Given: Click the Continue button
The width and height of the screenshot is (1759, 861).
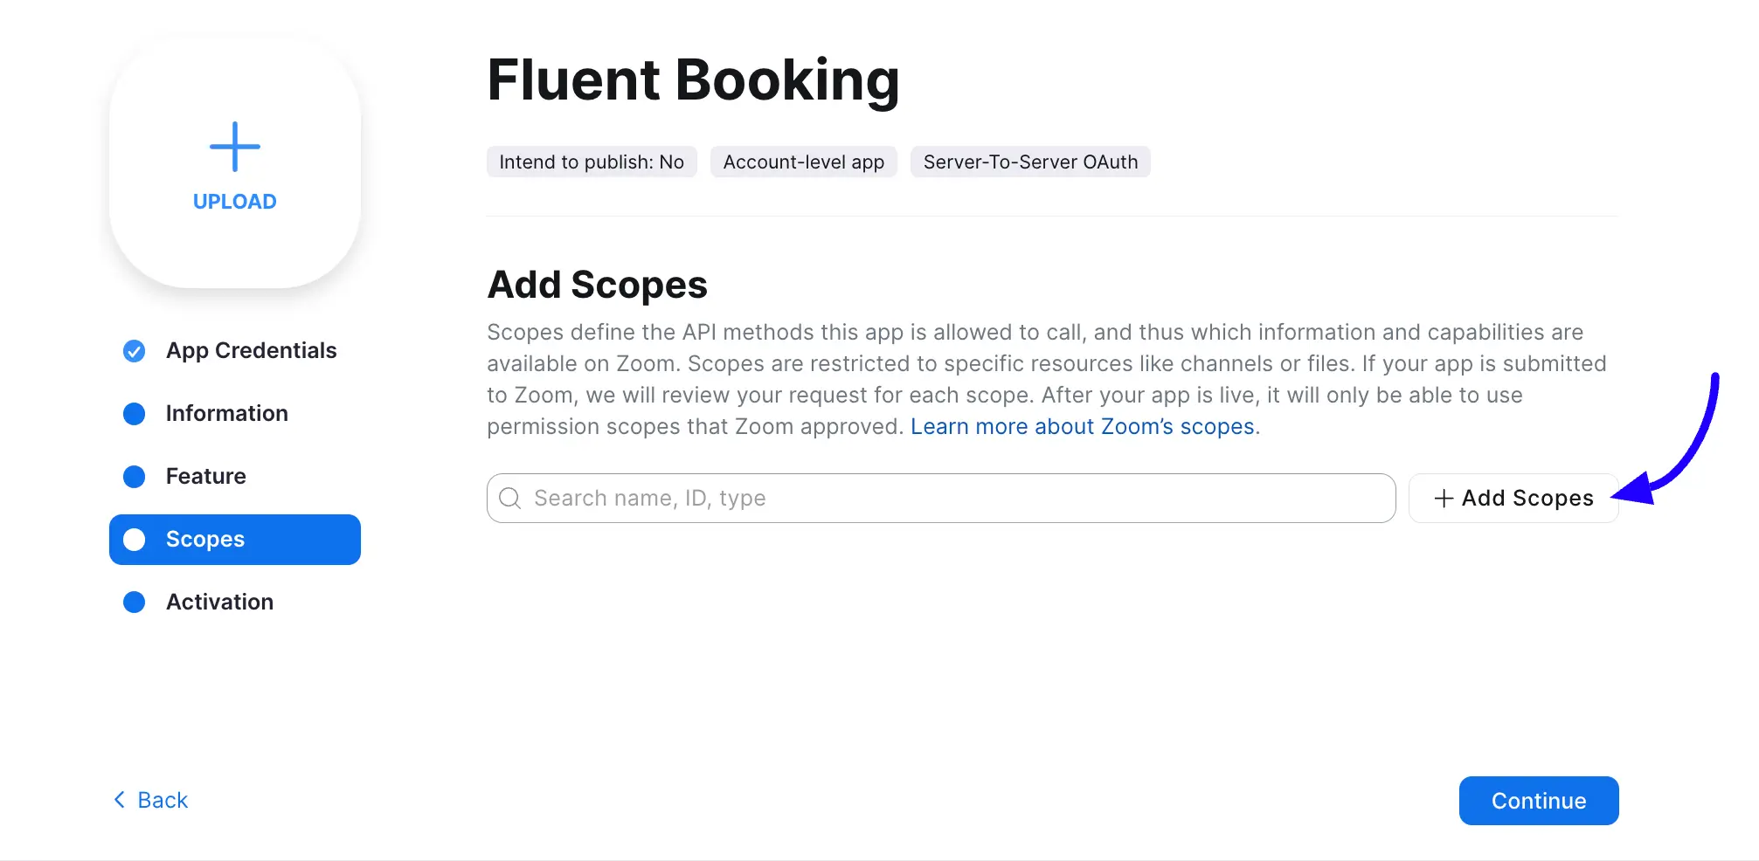Looking at the screenshot, I should tap(1539, 801).
